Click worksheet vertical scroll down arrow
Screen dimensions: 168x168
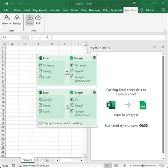(85, 156)
